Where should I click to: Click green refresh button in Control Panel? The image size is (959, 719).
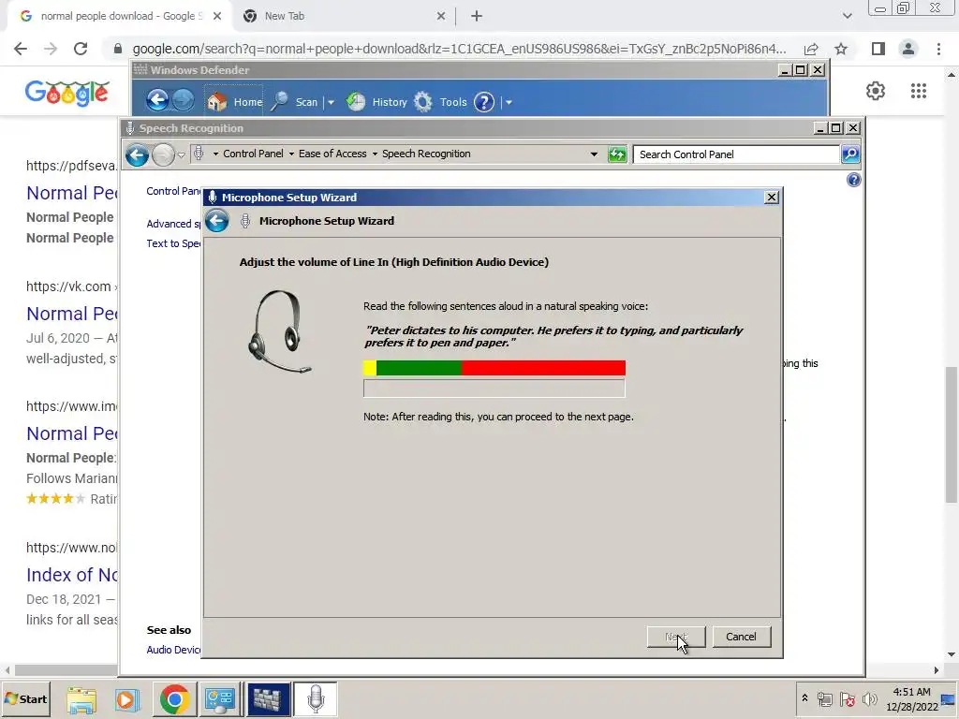pos(617,154)
